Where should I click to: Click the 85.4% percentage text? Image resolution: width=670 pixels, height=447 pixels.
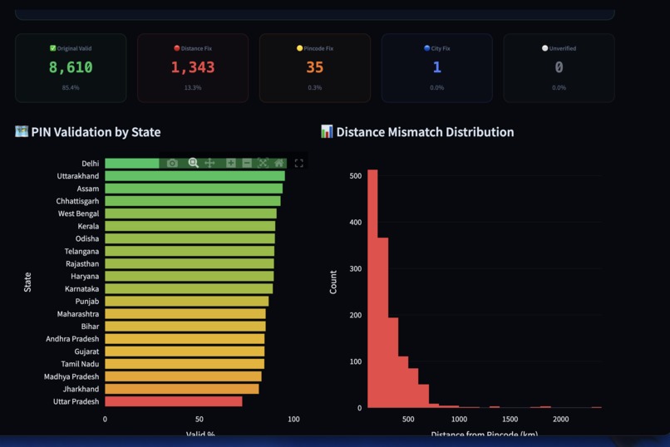pos(71,87)
